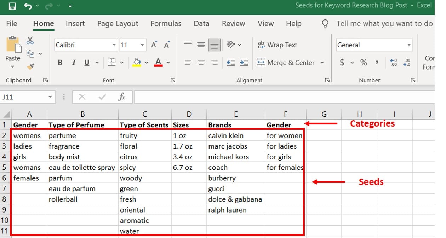Open the Paste options dropdown arrow
The height and width of the screenshot is (238, 446).
click(12, 66)
